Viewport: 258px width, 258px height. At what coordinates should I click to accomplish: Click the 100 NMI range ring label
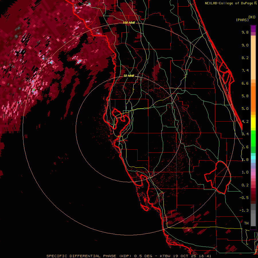coord(129,23)
